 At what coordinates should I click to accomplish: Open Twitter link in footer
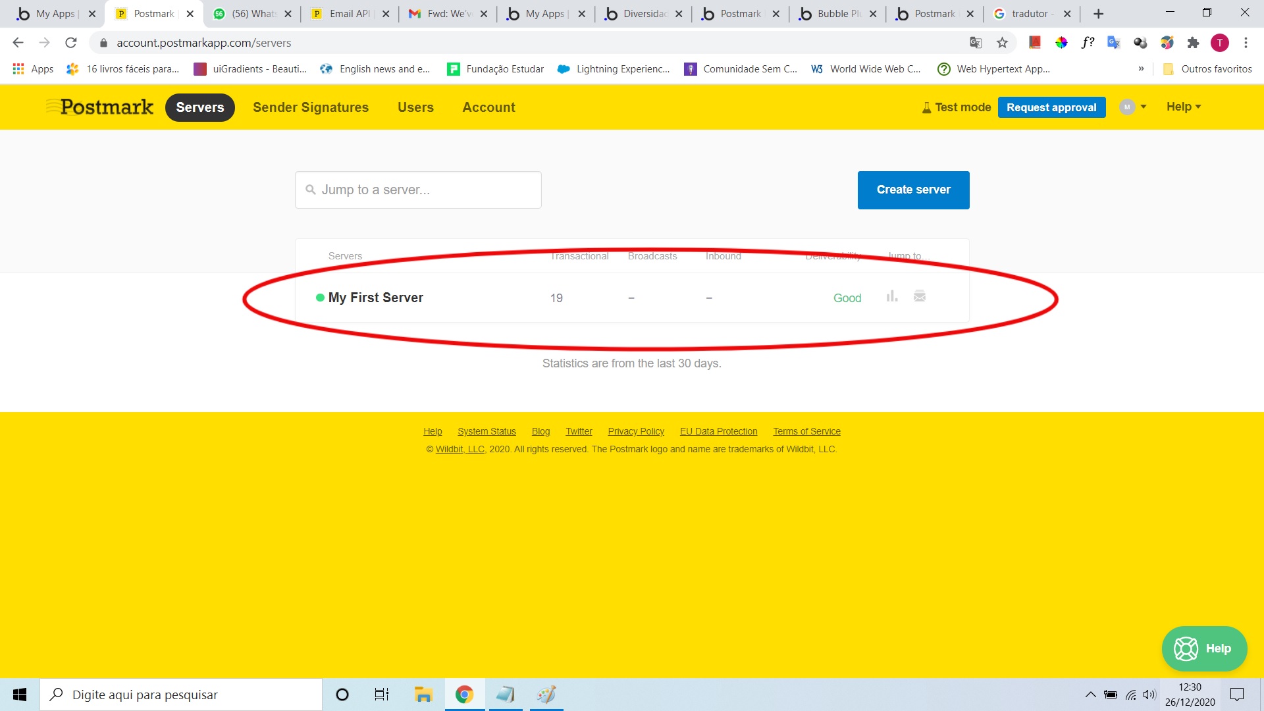(x=579, y=431)
